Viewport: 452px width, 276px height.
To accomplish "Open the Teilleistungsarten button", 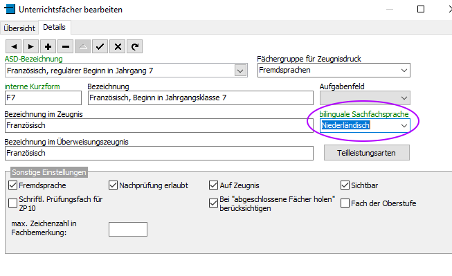I will pos(366,153).
